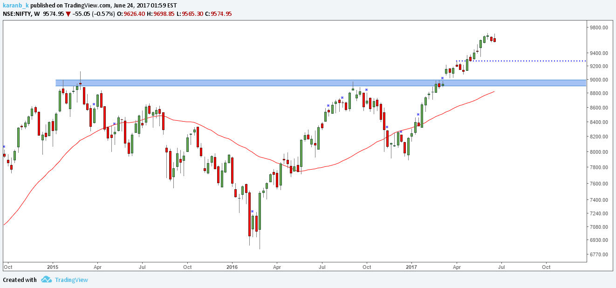Select the asterisk marker above the 2017 breakout

[x=442, y=78]
